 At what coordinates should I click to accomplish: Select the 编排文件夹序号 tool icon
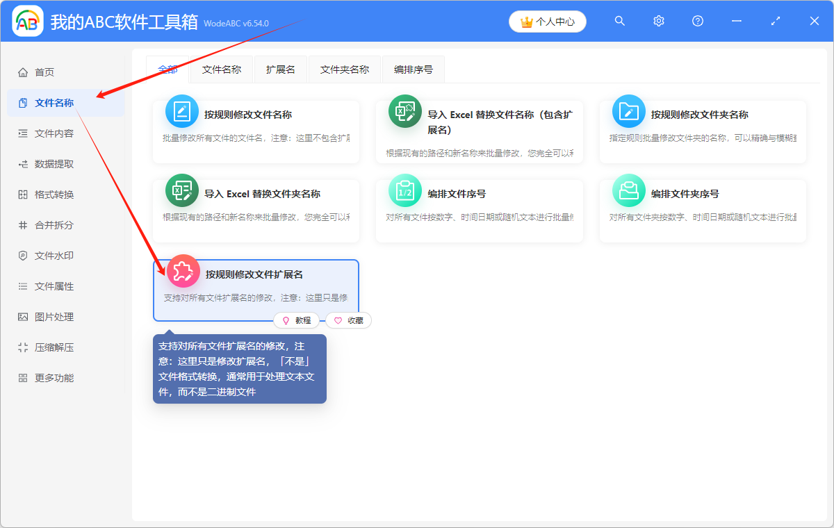click(x=628, y=190)
